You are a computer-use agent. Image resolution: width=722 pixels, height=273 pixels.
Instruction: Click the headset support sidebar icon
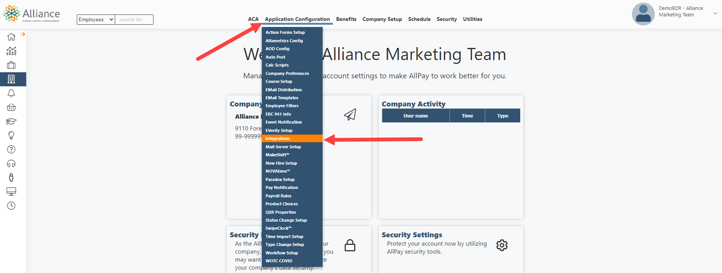11,163
